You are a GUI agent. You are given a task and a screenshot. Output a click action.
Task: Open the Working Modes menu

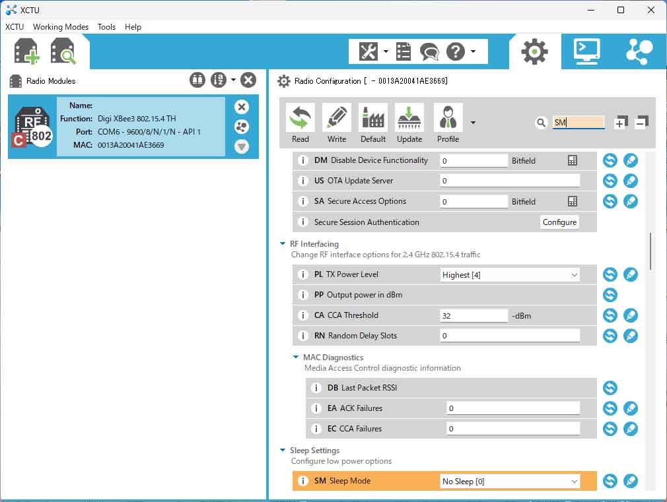61,27
